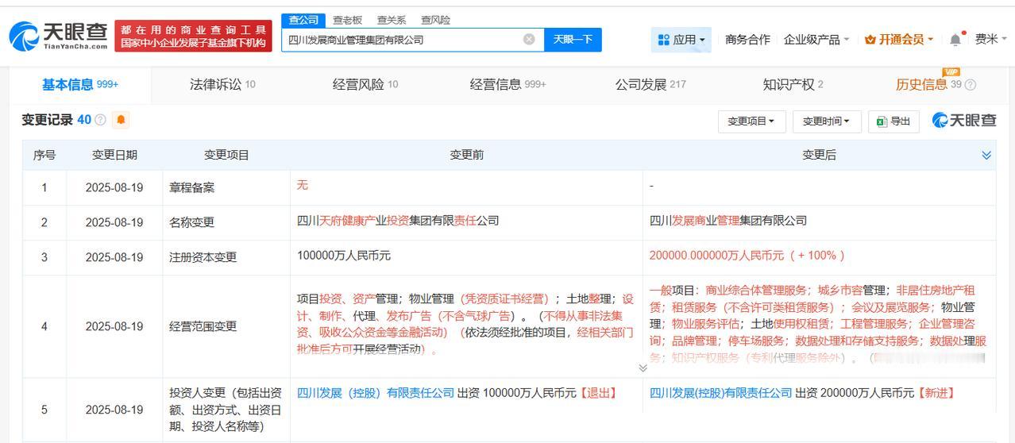1015x443 pixels.
Task: Click the orange alert bell beside 变更记录
Action: pos(121,120)
